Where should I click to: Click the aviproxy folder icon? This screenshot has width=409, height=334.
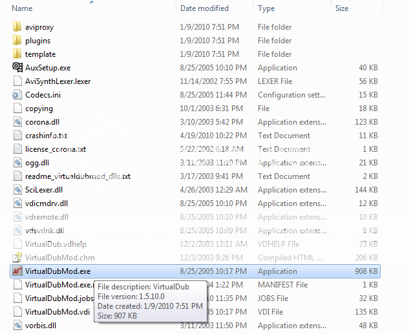coord(17,27)
